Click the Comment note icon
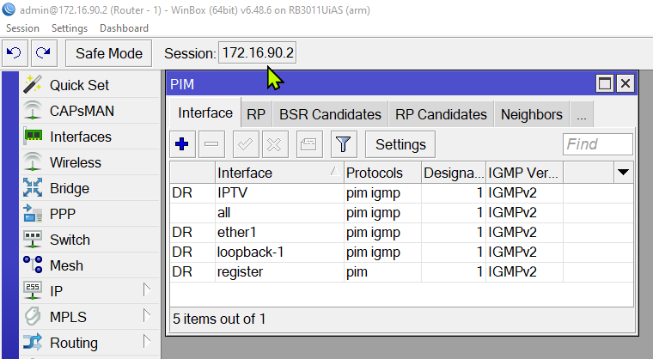653x359 pixels. [x=309, y=144]
